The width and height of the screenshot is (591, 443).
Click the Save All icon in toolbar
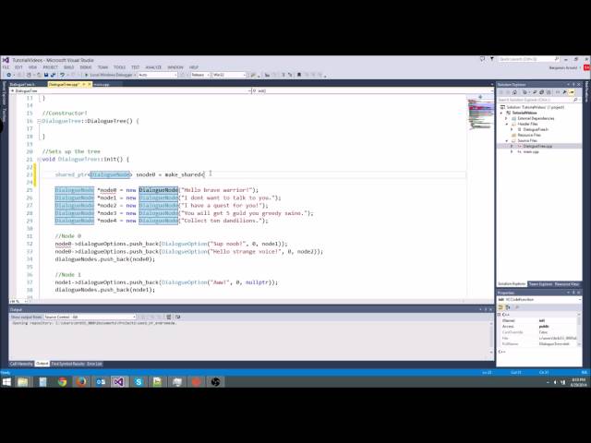(53, 75)
